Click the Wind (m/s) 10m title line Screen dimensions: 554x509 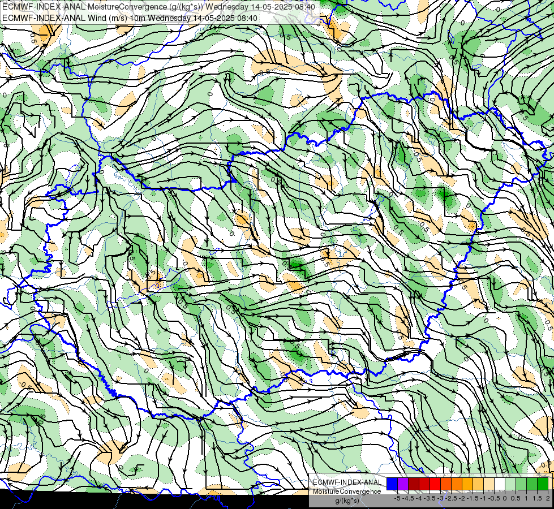click(x=130, y=18)
